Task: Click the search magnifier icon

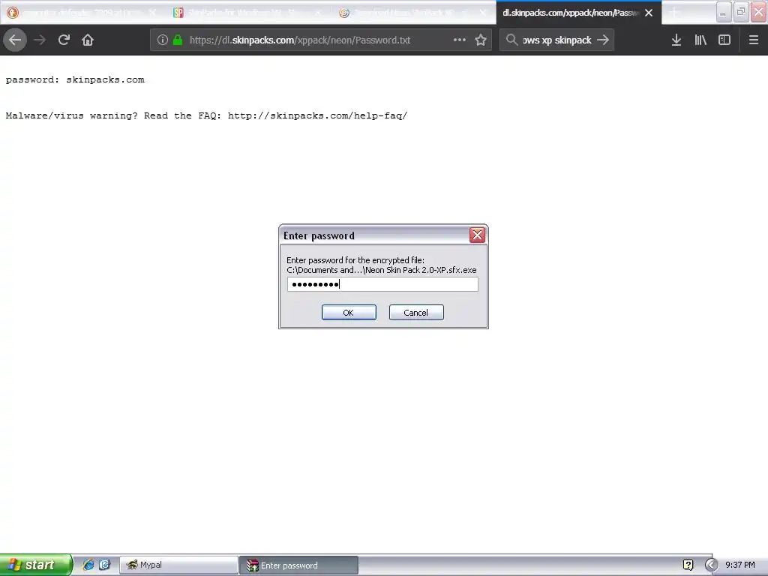Action: pyautogui.click(x=511, y=40)
